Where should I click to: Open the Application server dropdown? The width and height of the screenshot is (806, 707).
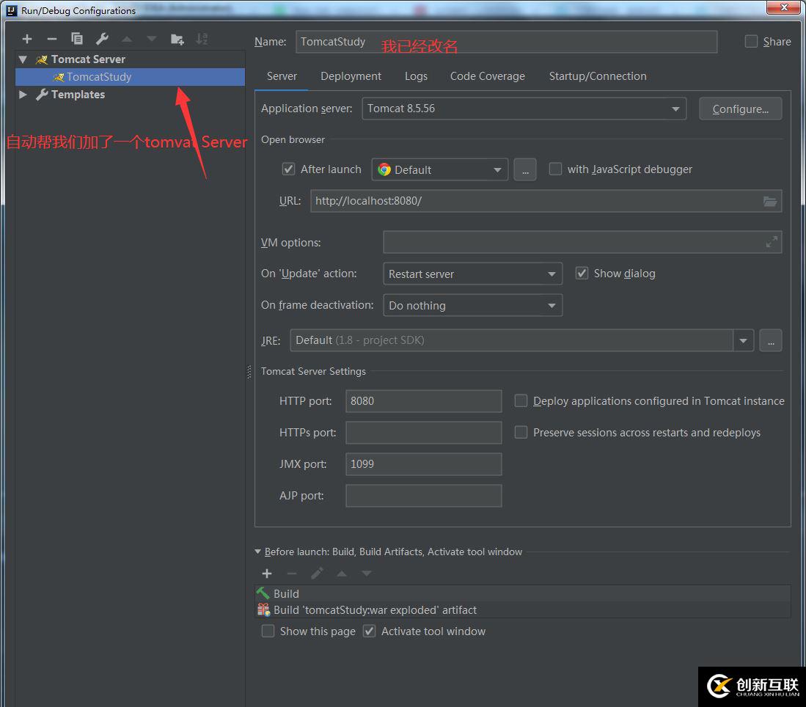click(524, 109)
